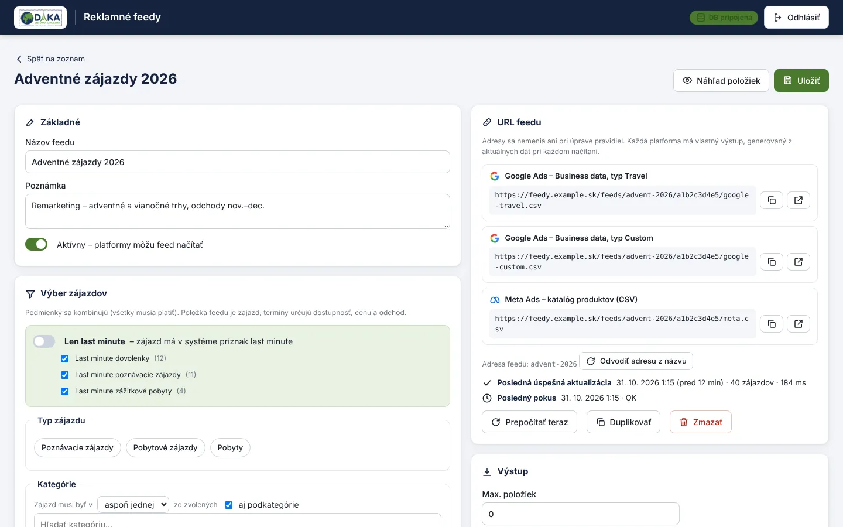Click Prepočítať teraz button
The width and height of the screenshot is (843, 527).
(x=529, y=422)
